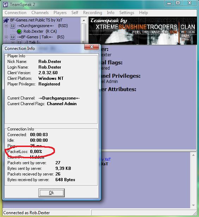Select BF-Games.net Public TS server row
This screenshot has height=217, width=199.
(x=36, y=20)
